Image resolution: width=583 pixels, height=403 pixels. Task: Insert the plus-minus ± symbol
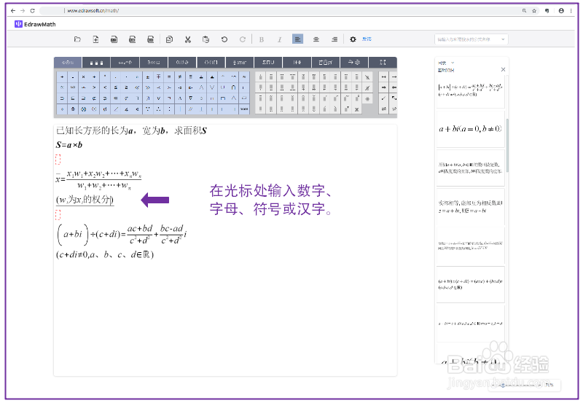click(x=148, y=77)
